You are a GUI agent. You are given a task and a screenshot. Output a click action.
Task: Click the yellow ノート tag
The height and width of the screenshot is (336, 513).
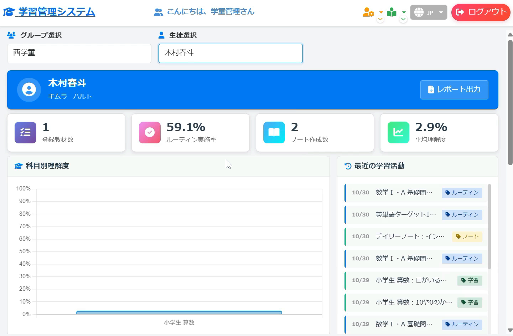[467, 236]
